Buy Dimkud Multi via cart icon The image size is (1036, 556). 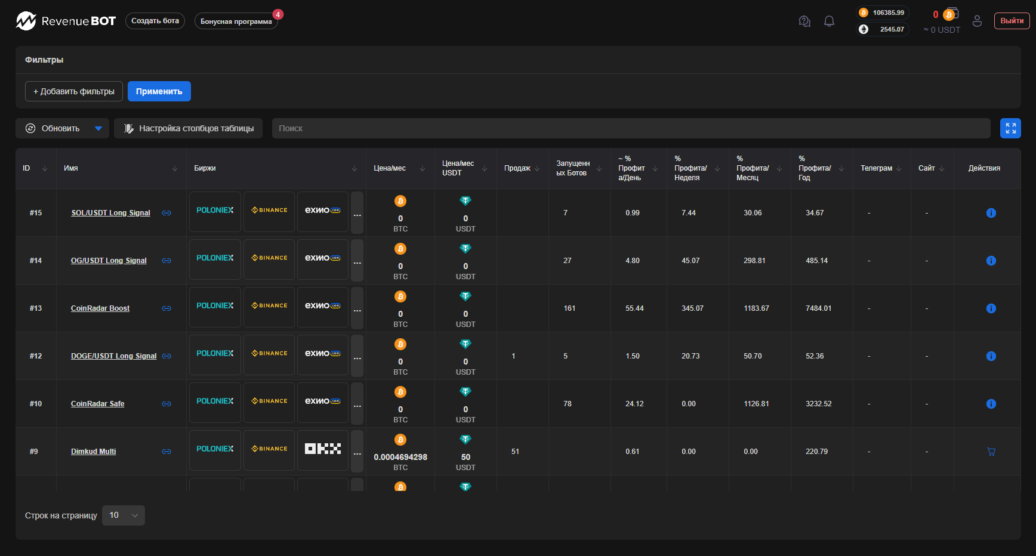pyautogui.click(x=991, y=452)
